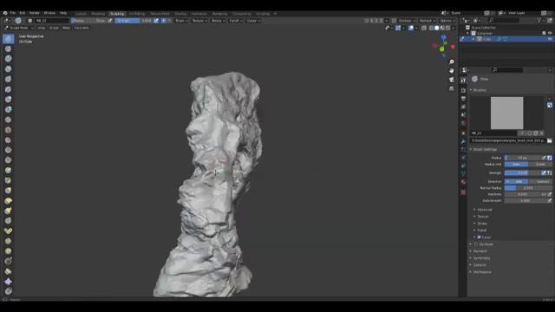Set Radius Unit to Scene
This screenshot has width=555, height=312.
(x=540, y=164)
